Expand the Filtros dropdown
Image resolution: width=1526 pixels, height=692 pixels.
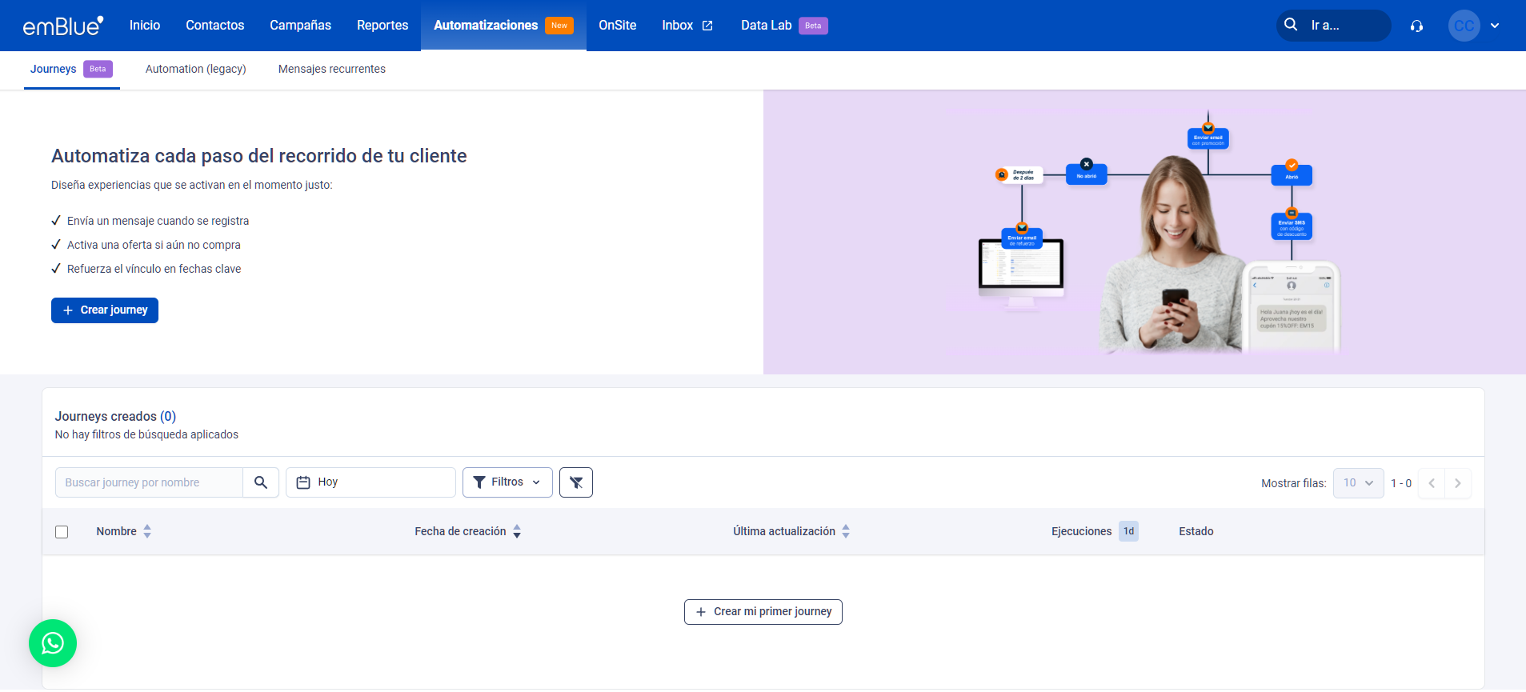tap(507, 482)
